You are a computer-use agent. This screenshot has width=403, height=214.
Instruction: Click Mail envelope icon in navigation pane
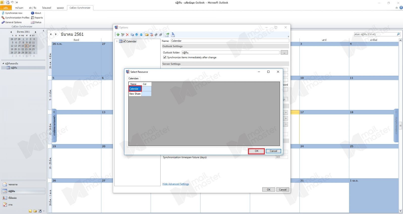(x=5, y=184)
